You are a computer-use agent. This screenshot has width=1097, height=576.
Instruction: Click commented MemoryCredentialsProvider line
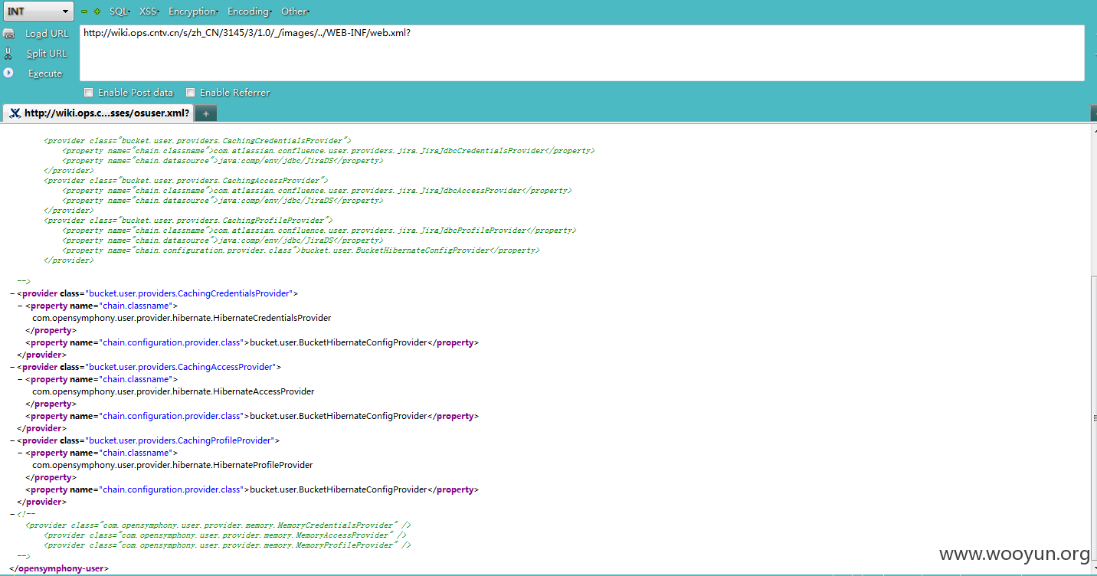click(218, 525)
